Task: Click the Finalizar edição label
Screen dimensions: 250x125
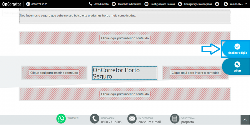Action: 237,53
